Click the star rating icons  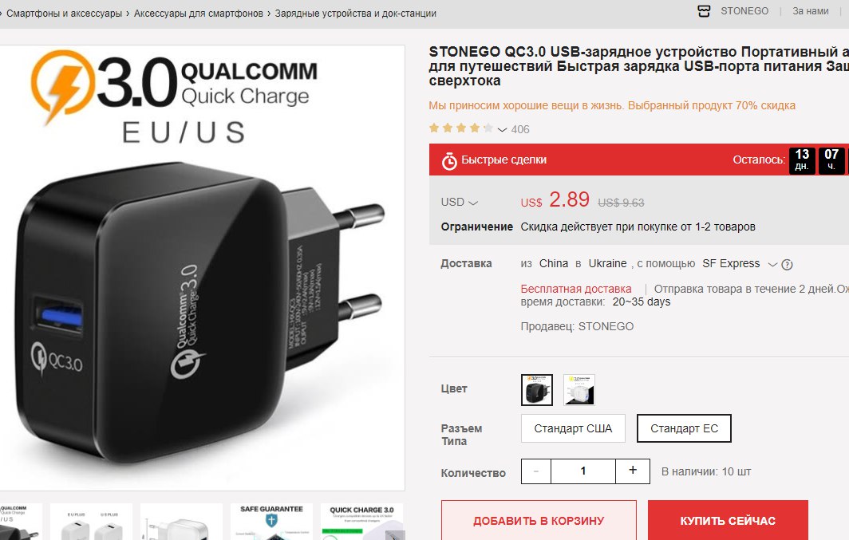coord(460,128)
